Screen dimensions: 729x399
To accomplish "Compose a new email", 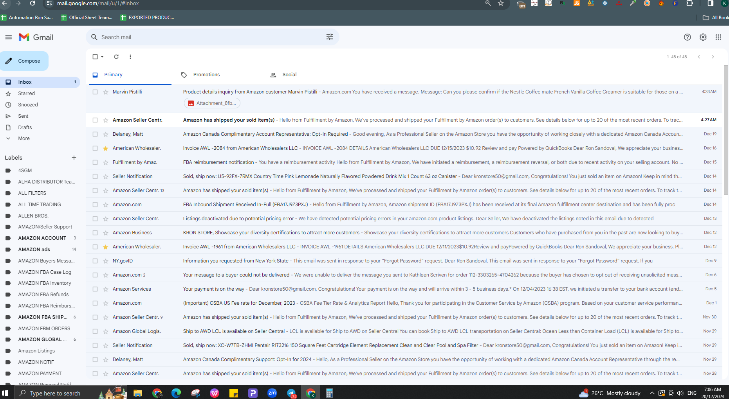I will point(23,61).
